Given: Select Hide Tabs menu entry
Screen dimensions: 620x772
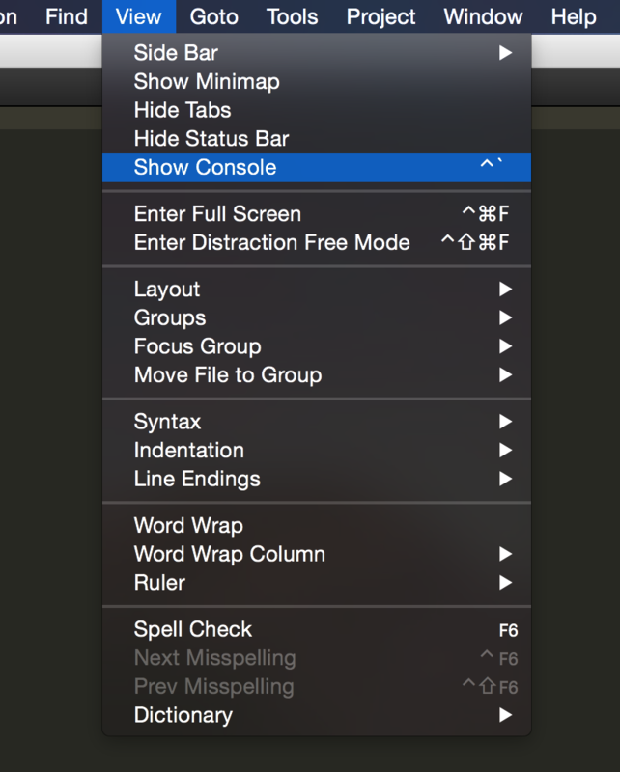Looking at the screenshot, I should coord(183,110).
